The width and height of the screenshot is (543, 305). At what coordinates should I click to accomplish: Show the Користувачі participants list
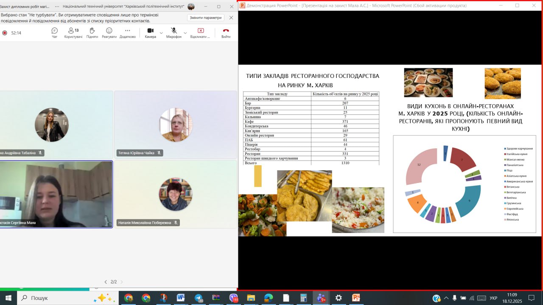[73, 33]
